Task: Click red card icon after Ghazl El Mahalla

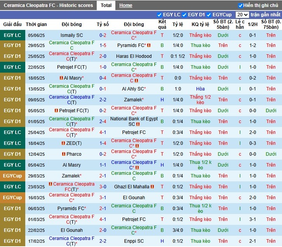Action: click(x=152, y=186)
